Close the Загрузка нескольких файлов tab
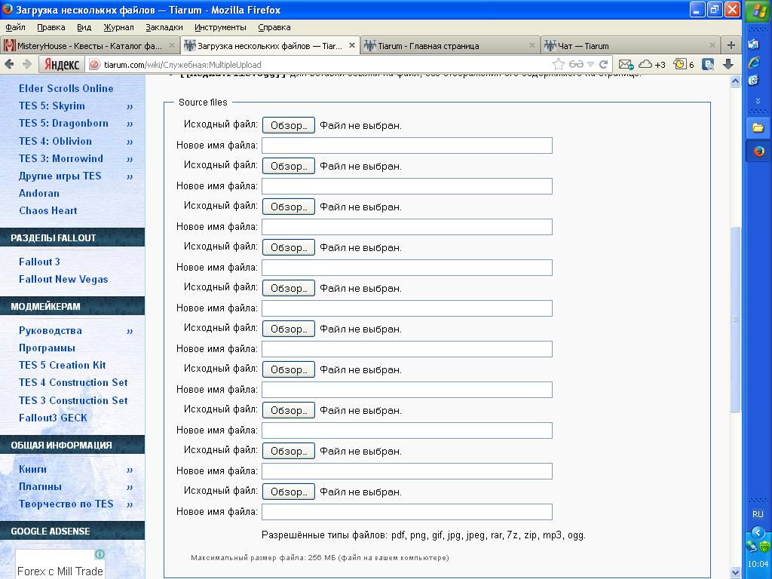This screenshot has height=579, width=772. pyautogui.click(x=351, y=45)
